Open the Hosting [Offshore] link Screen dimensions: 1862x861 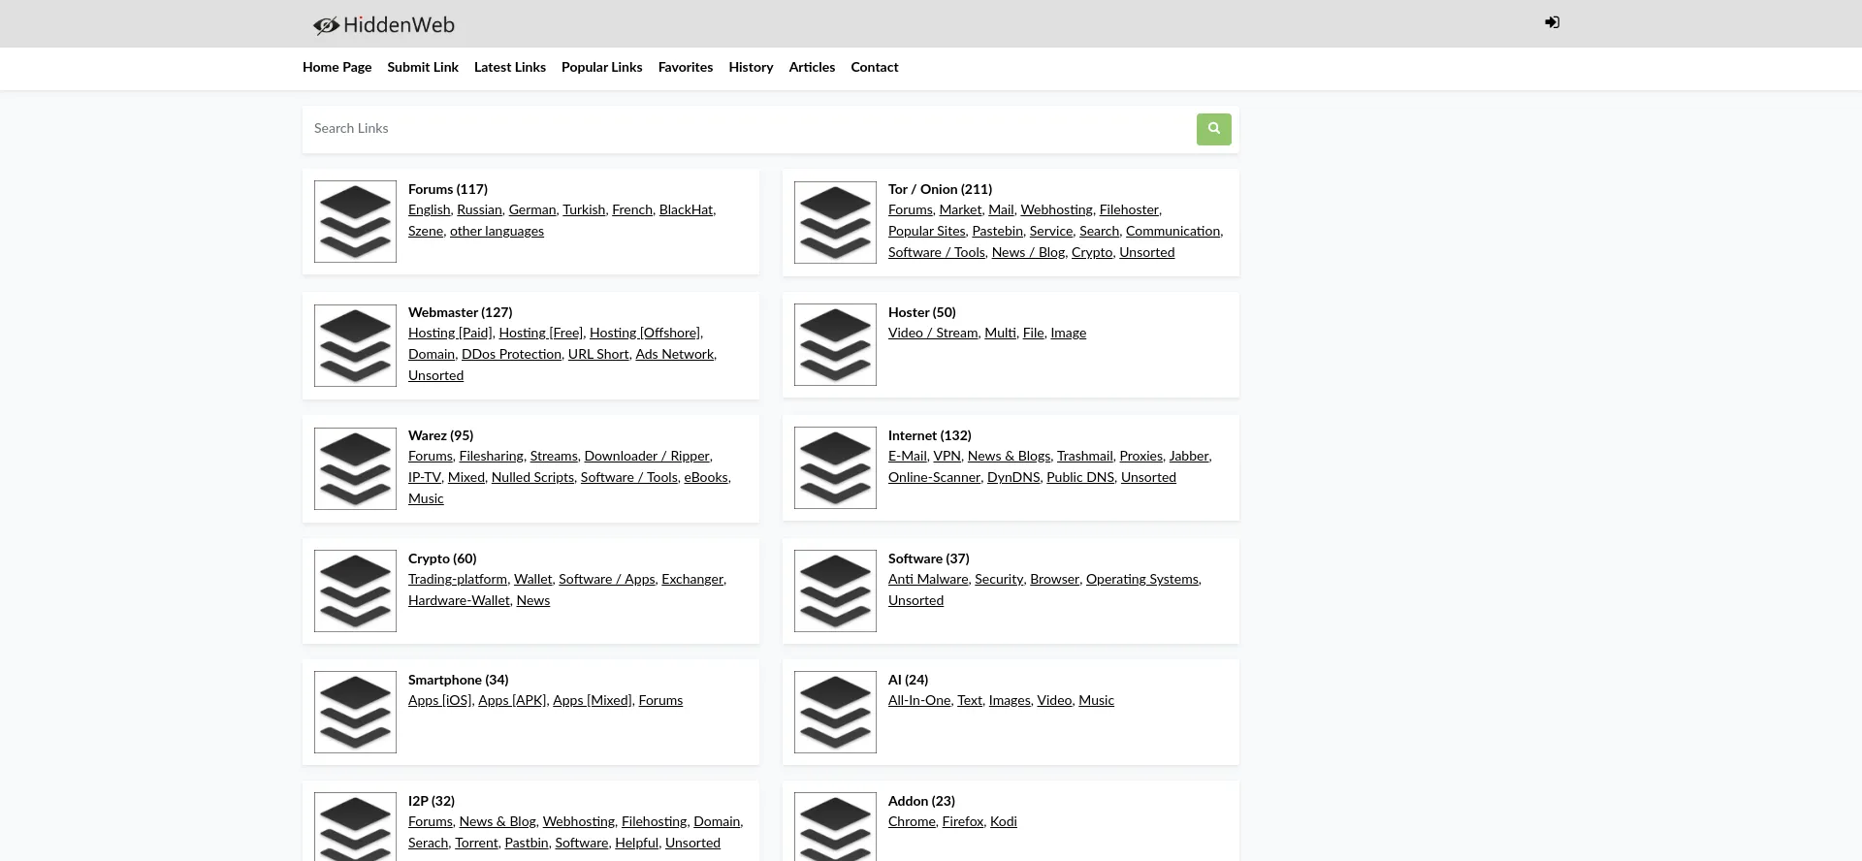pyautogui.click(x=645, y=334)
